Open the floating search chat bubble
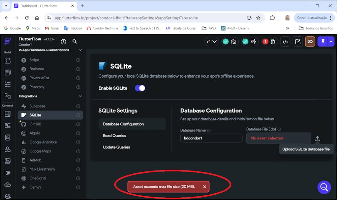Image resolution: width=337 pixels, height=200 pixels. [324, 187]
